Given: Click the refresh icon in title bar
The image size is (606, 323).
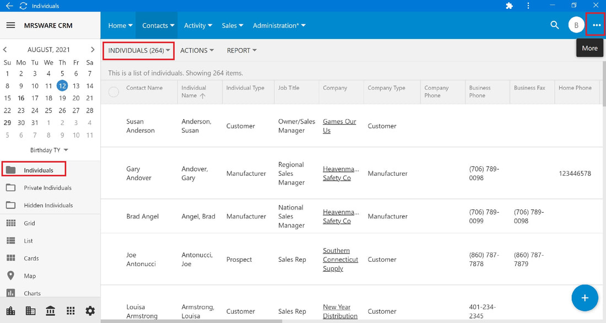Looking at the screenshot, I should (23, 6).
